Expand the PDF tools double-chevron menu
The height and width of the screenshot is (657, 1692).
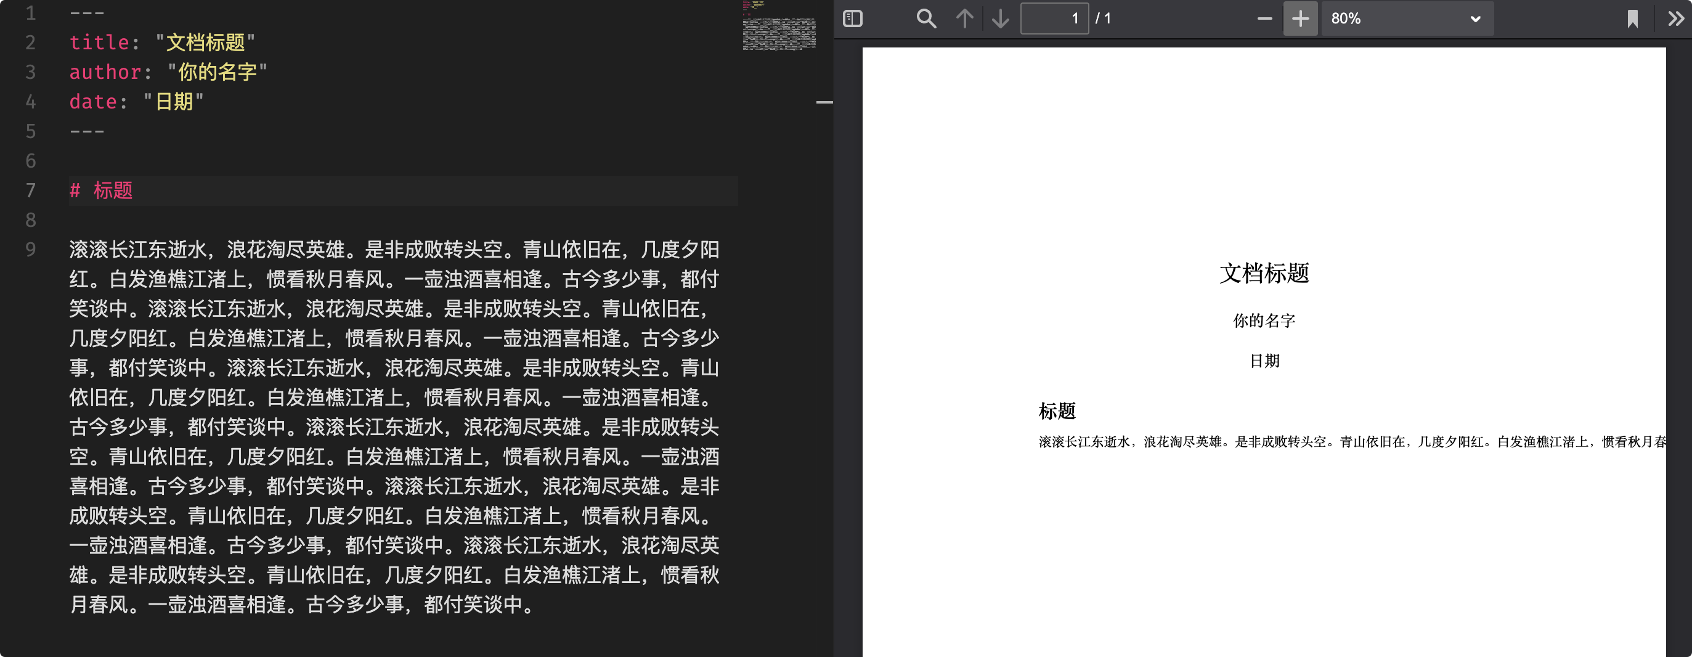click(x=1675, y=18)
